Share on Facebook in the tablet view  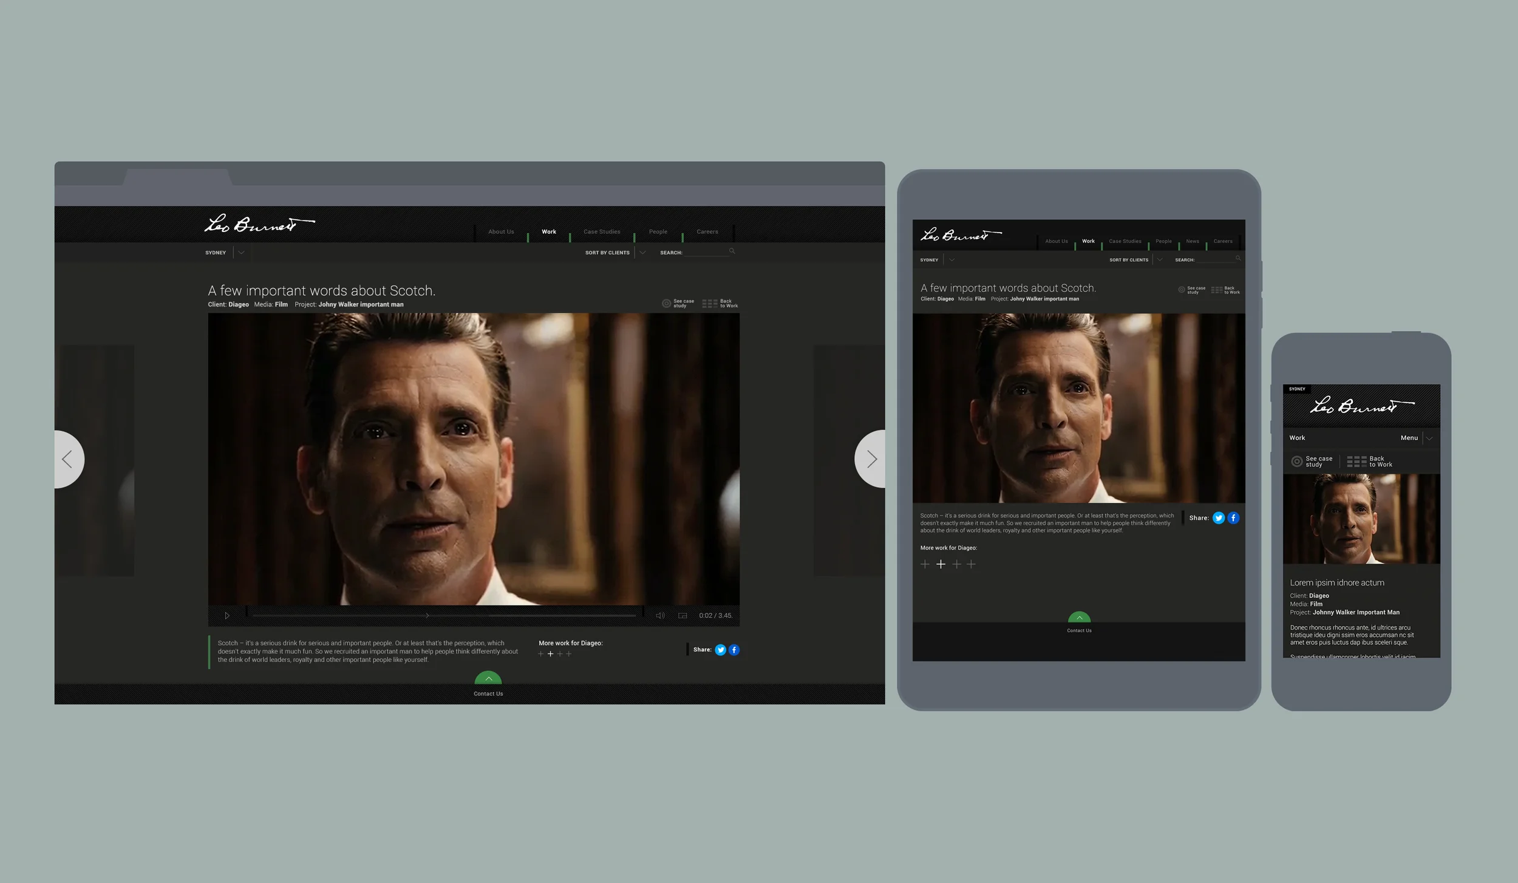pos(1233,518)
